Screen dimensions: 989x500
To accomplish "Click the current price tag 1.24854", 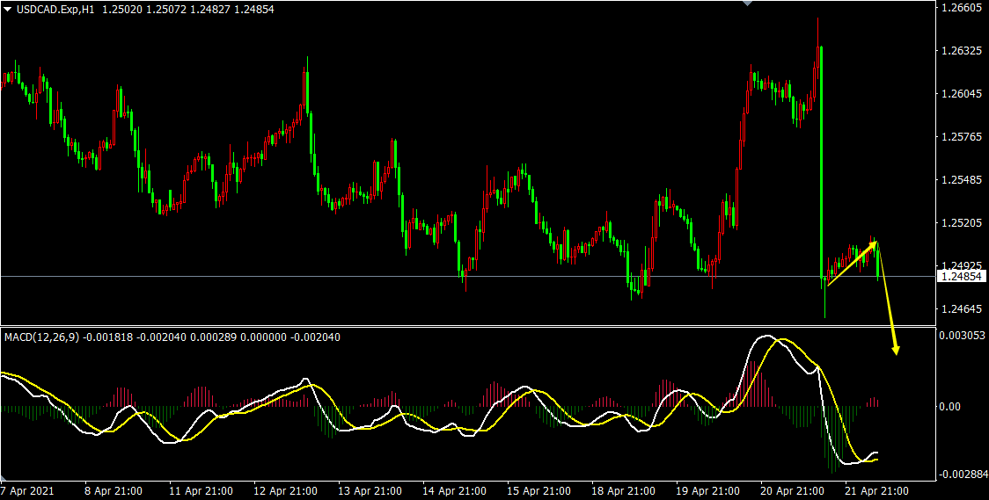I will (961, 277).
